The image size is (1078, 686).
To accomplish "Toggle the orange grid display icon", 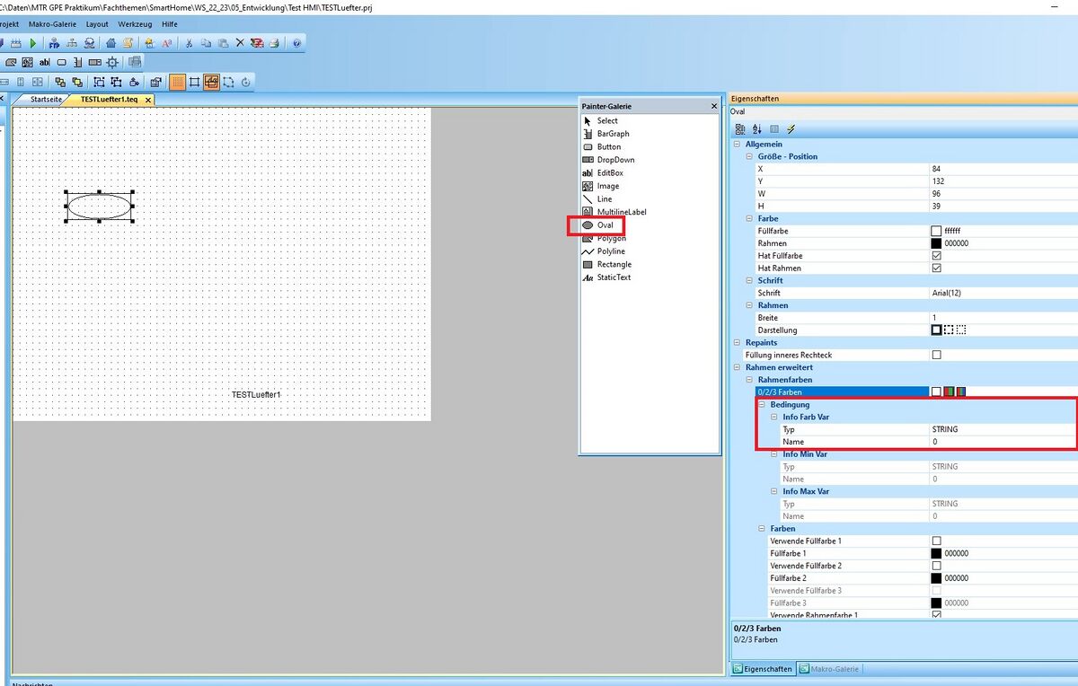I will (x=178, y=82).
